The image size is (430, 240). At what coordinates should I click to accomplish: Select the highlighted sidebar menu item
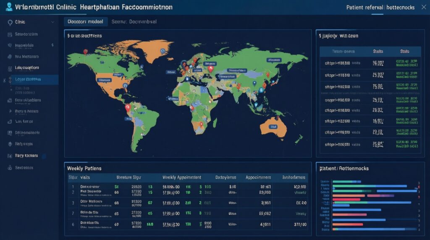[29, 79]
